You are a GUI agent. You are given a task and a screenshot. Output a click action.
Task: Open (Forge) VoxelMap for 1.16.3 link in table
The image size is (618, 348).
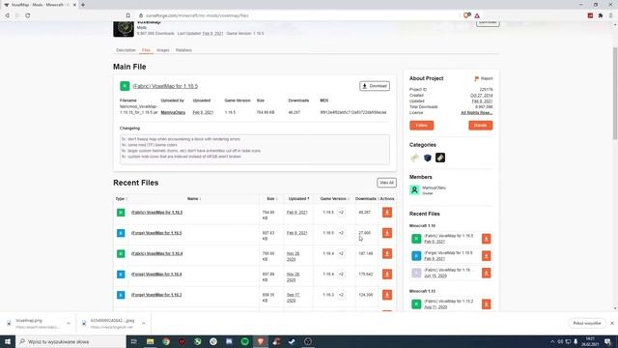[156, 295]
